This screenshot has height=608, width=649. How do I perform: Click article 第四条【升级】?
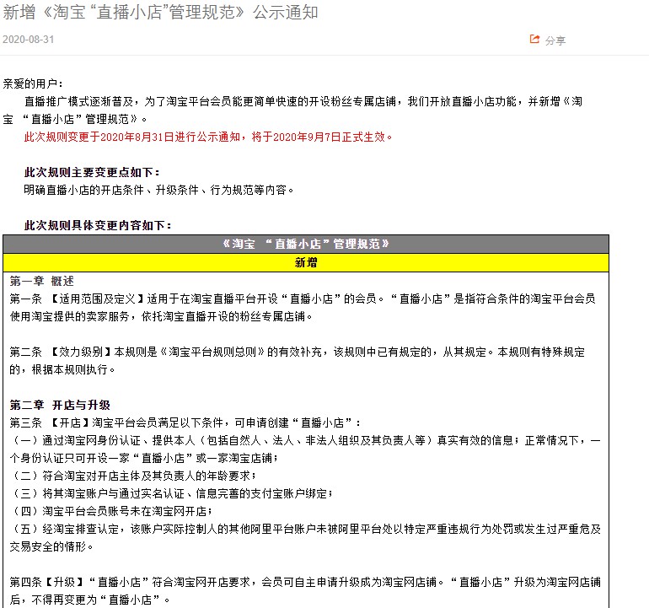click(305, 590)
